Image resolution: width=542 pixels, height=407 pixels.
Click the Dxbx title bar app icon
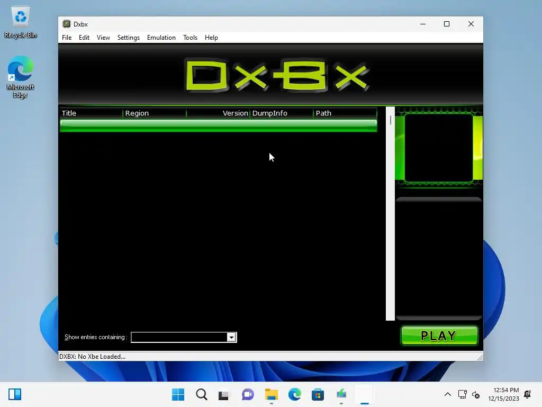pos(66,24)
